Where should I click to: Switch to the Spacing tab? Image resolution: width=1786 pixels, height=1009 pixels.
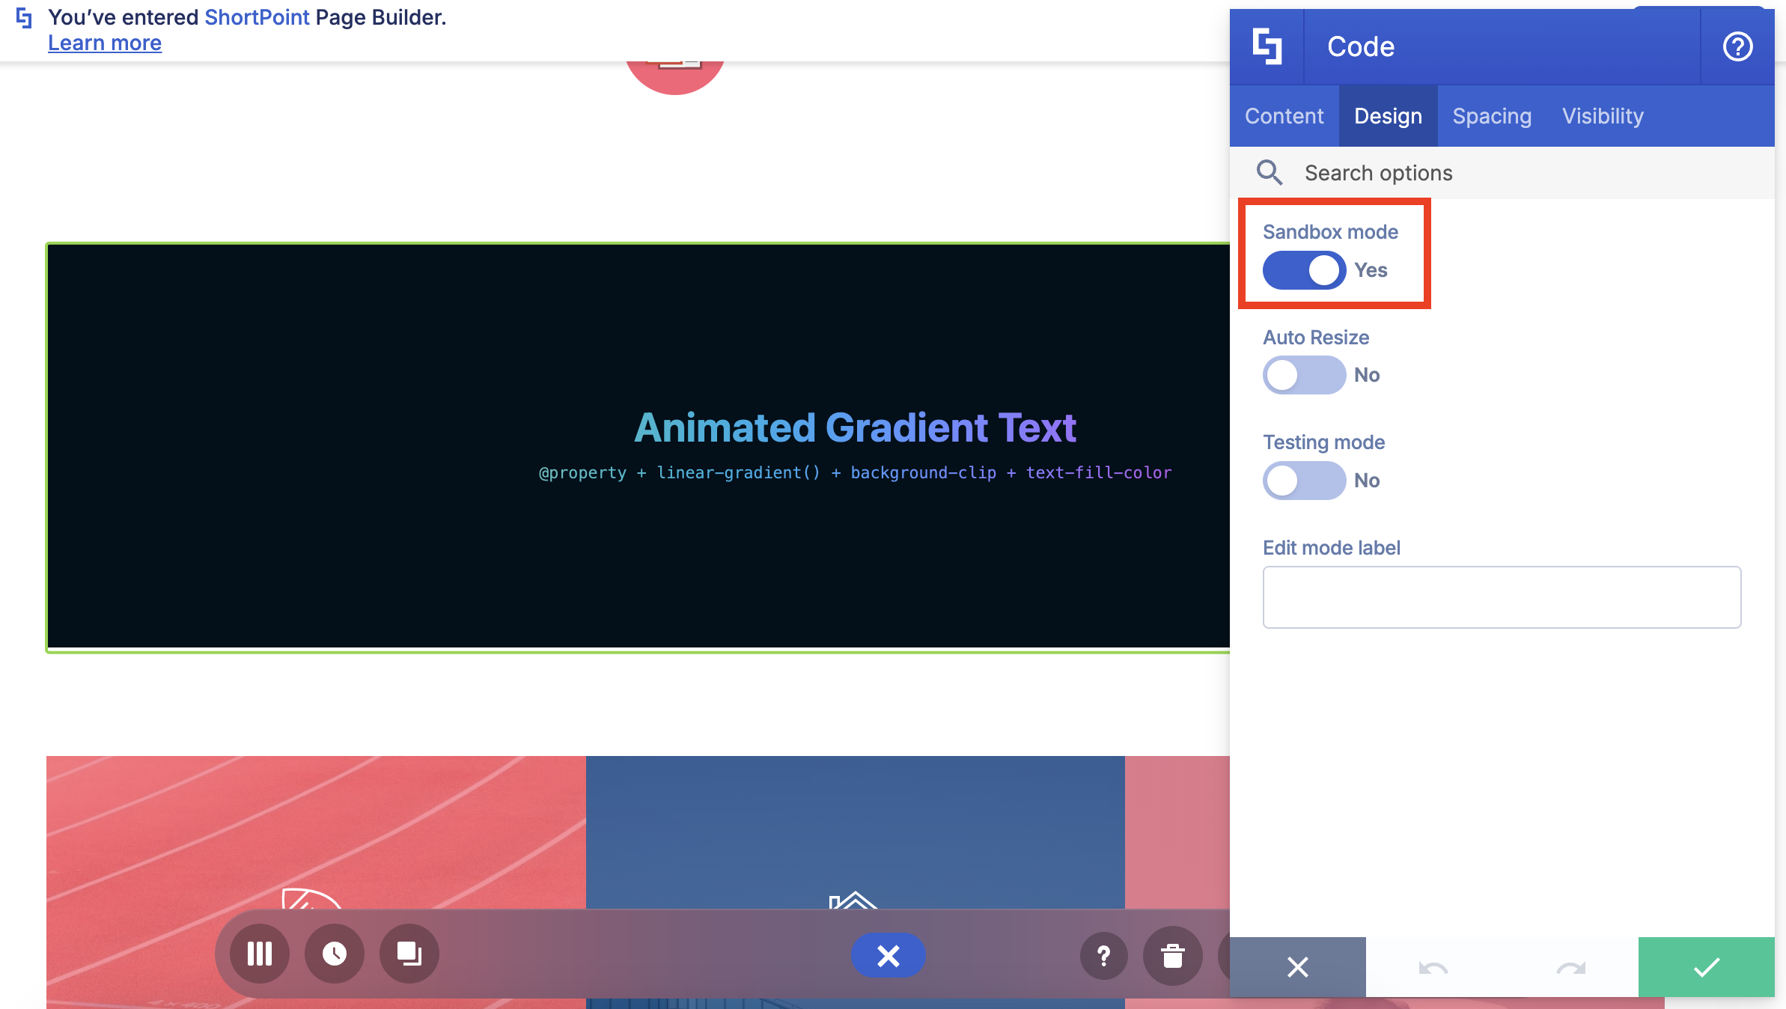click(x=1492, y=116)
